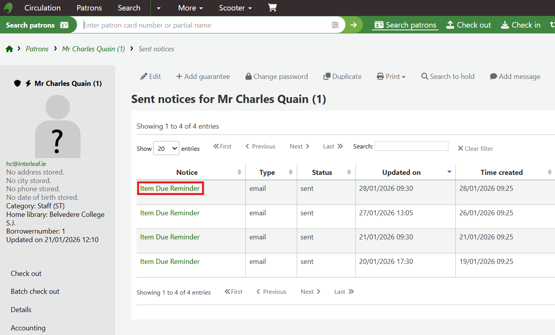The height and width of the screenshot is (335, 555).
Task: Go to Last page in top pagination
Action: 333,147
